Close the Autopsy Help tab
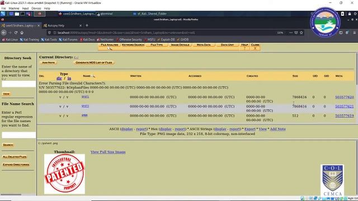This screenshot has width=358, height=201. 81,26
